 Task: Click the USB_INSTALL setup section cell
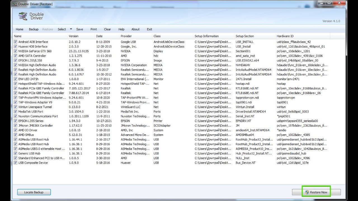[244, 42]
